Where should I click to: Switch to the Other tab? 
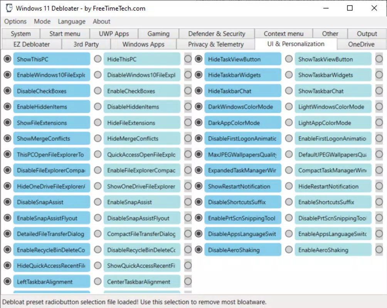tap(330, 33)
